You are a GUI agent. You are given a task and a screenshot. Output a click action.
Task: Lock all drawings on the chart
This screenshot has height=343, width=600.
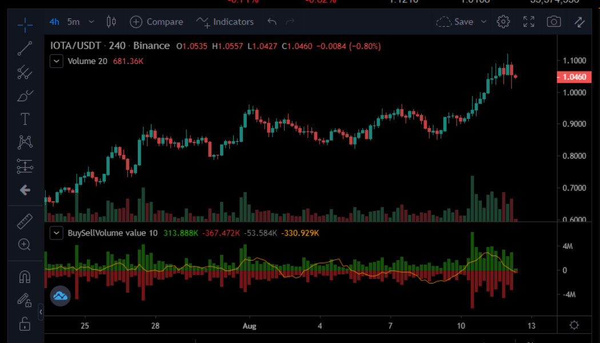[25, 324]
